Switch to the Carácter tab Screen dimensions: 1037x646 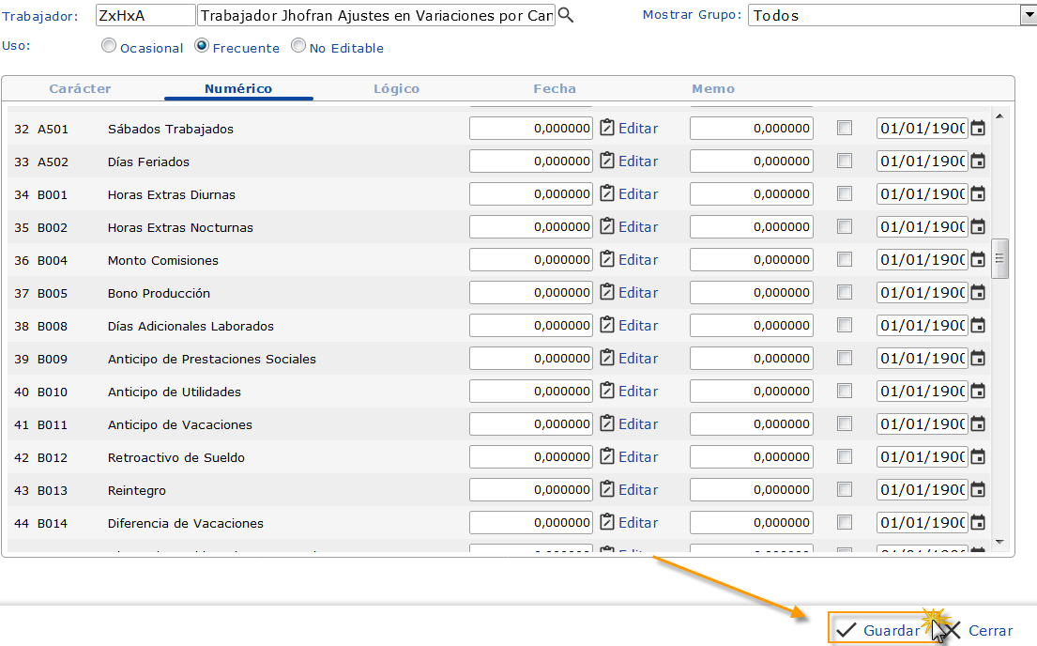click(x=80, y=89)
